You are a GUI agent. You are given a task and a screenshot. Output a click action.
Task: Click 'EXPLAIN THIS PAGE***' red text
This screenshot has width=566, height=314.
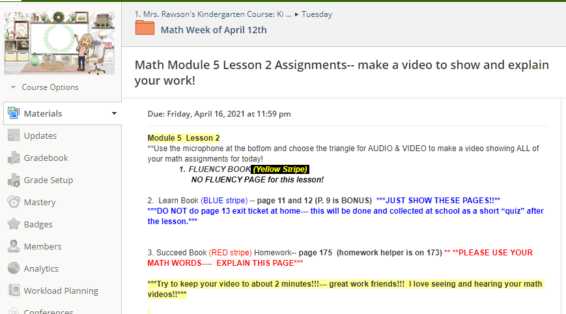[x=260, y=263]
